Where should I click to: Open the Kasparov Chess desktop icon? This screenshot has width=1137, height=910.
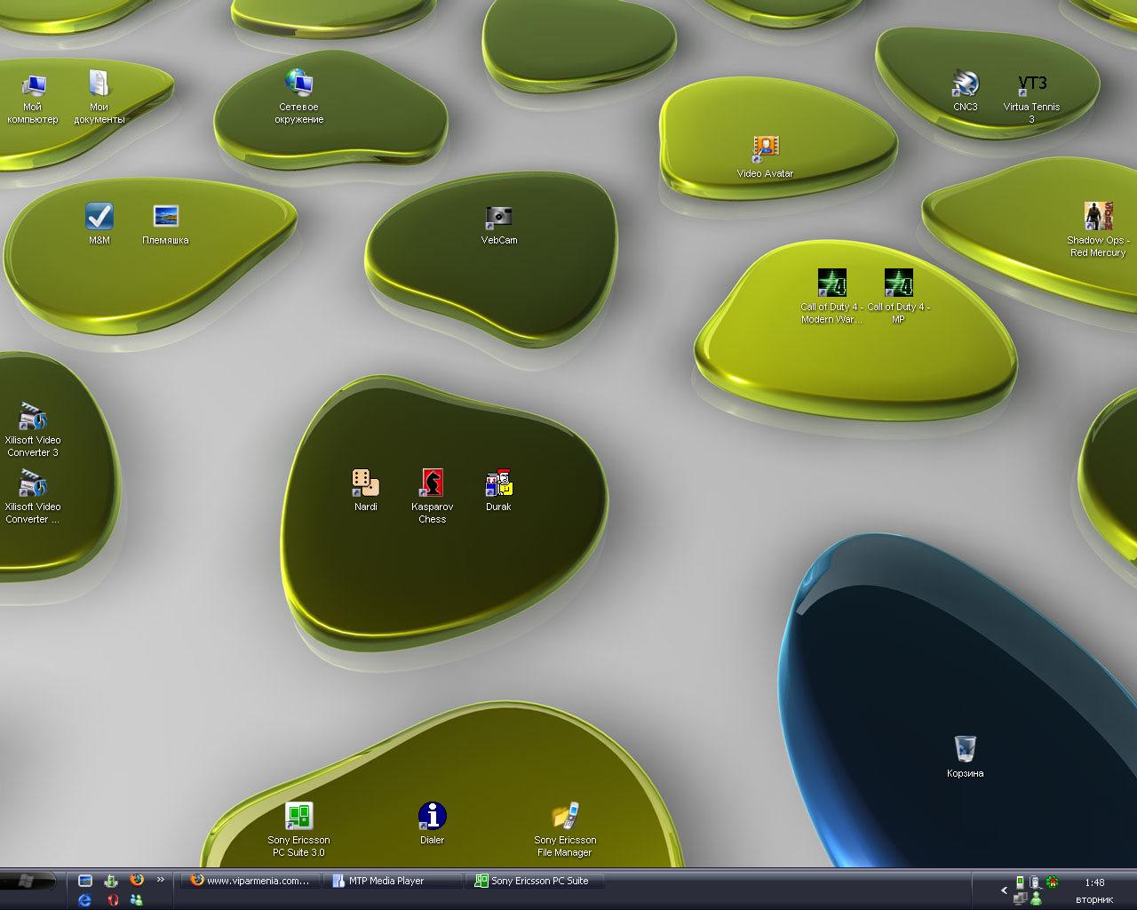pos(432,483)
